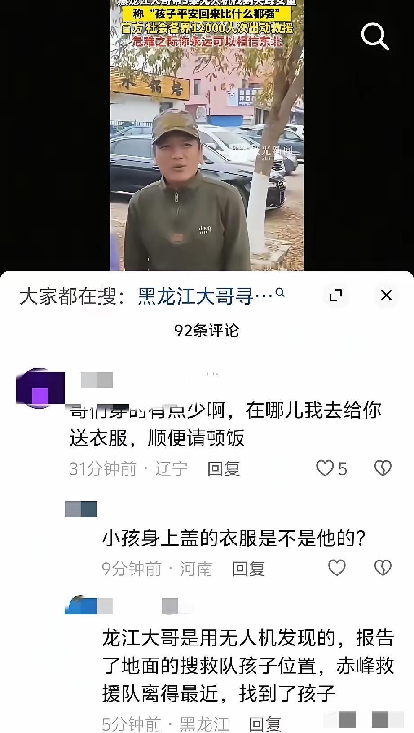Viewport: 414px width, 733px height.
Task: Like the Henan comment about clothes
Action: [x=337, y=568]
